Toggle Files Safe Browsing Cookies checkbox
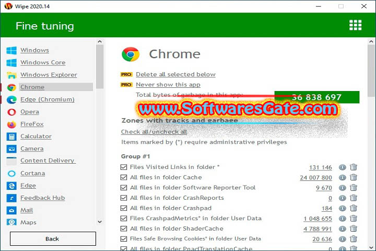 (x=124, y=239)
